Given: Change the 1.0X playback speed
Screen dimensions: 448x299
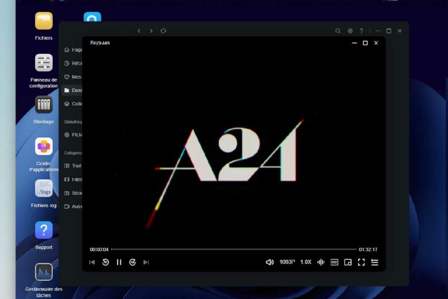Looking at the screenshot, I should pyautogui.click(x=306, y=262).
